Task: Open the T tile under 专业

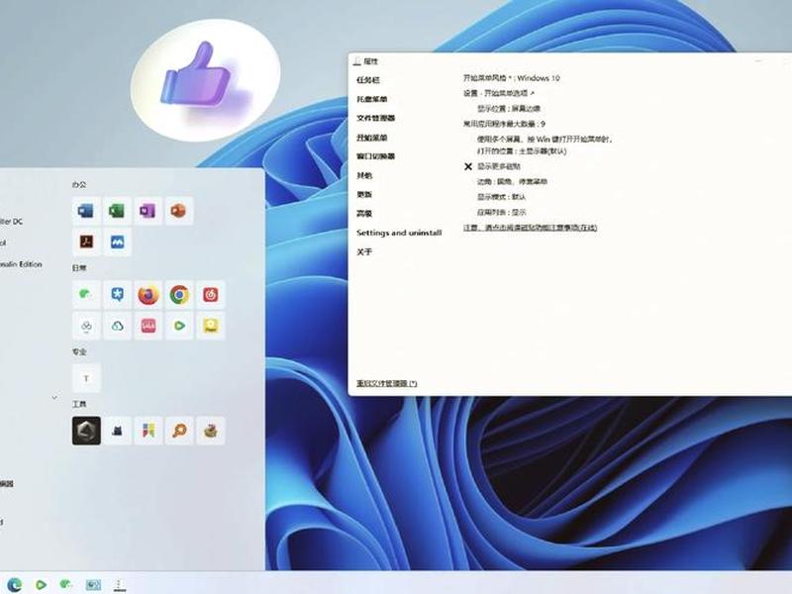Action: click(86, 378)
